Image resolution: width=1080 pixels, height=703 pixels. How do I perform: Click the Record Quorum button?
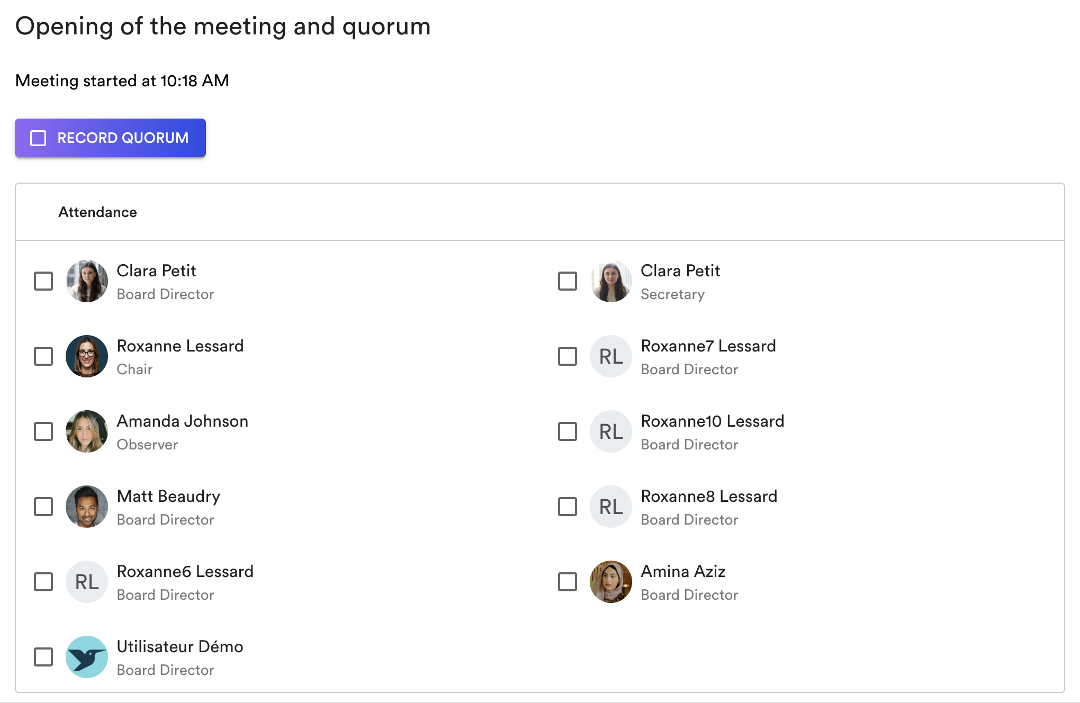point(110,138)
